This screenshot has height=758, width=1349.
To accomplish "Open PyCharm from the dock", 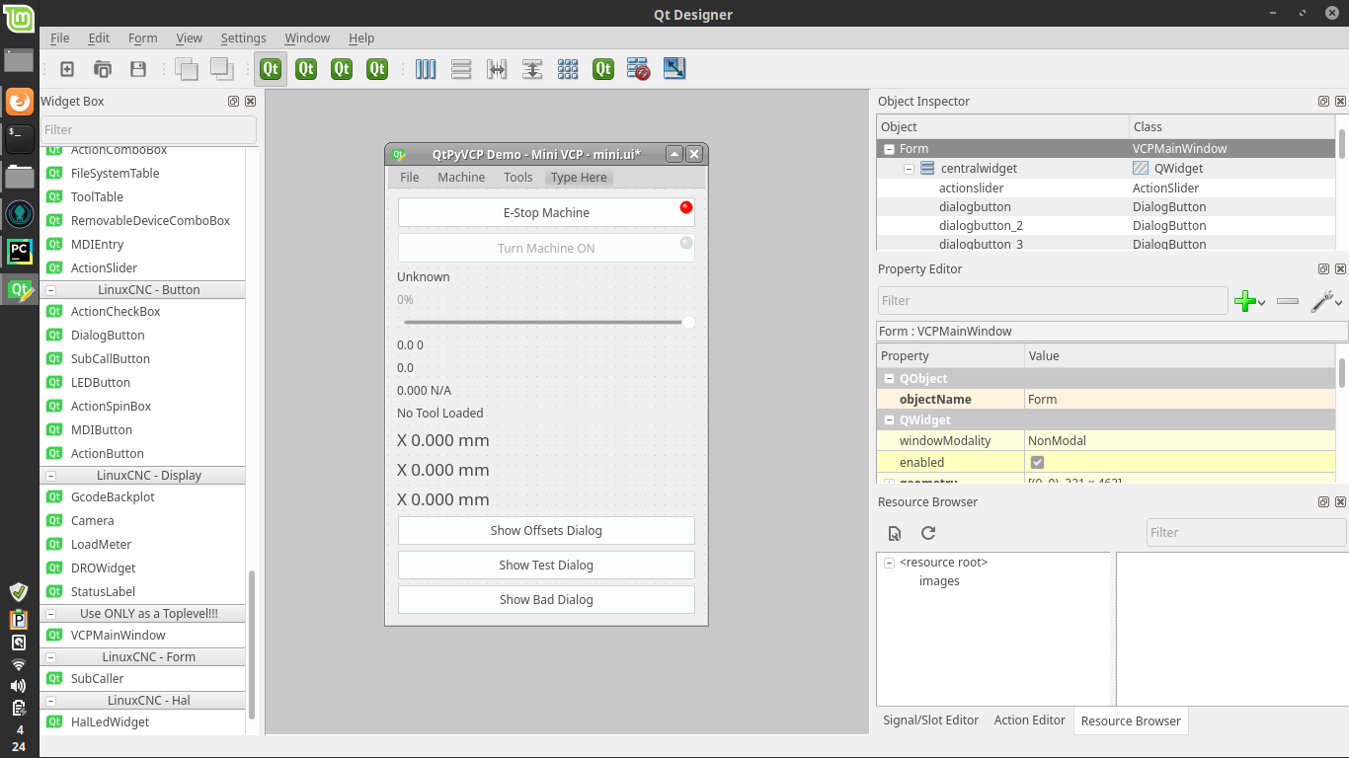I will (19, 251).
